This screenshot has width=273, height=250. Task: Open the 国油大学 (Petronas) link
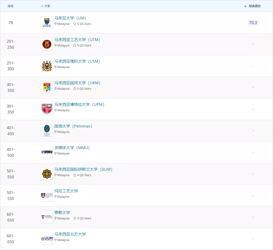pyautogui.click(x=73, y=126)
